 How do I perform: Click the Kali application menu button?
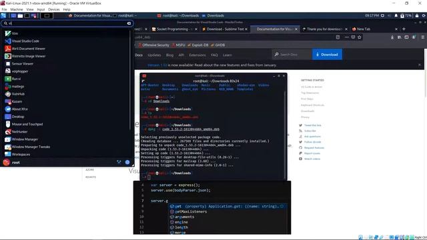tap(3, 16)
